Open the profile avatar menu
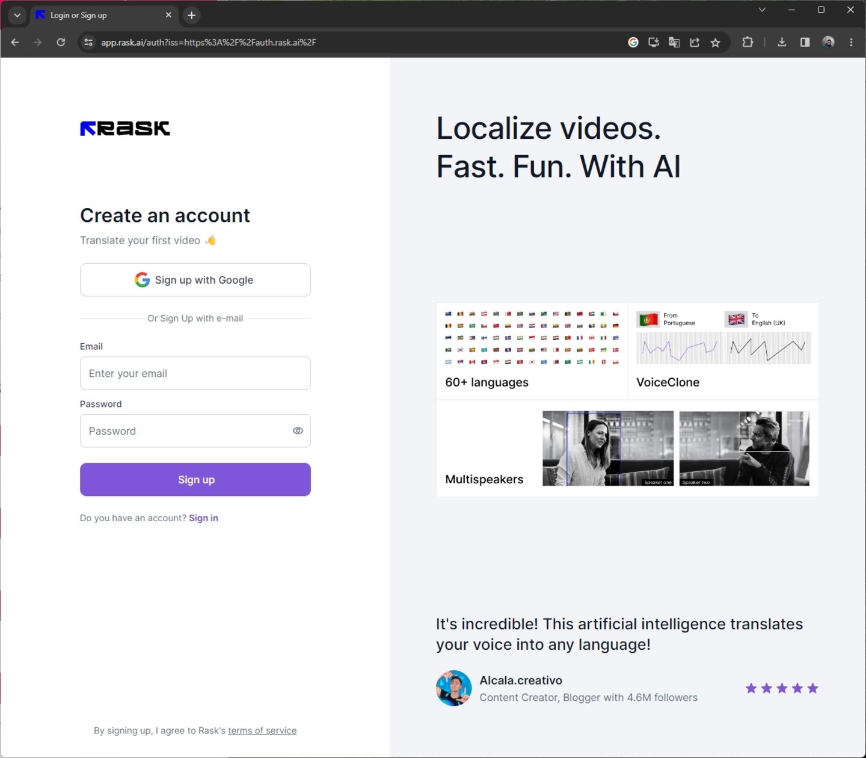866x758 pixels. point(828,42)
